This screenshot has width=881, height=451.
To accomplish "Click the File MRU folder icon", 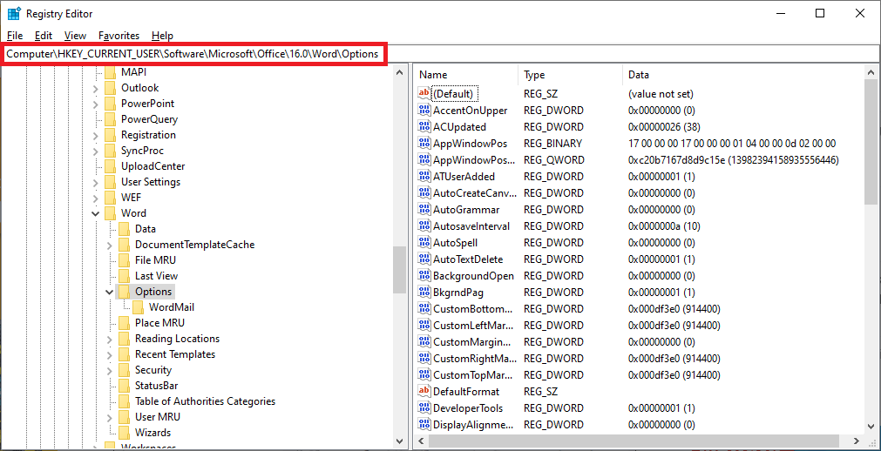I will click(x=124, y=260).
